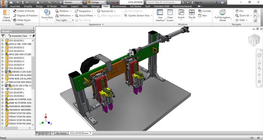Click the Search Help & Commands field
Screen dimensions: 263x140
(x=163, y=2)
